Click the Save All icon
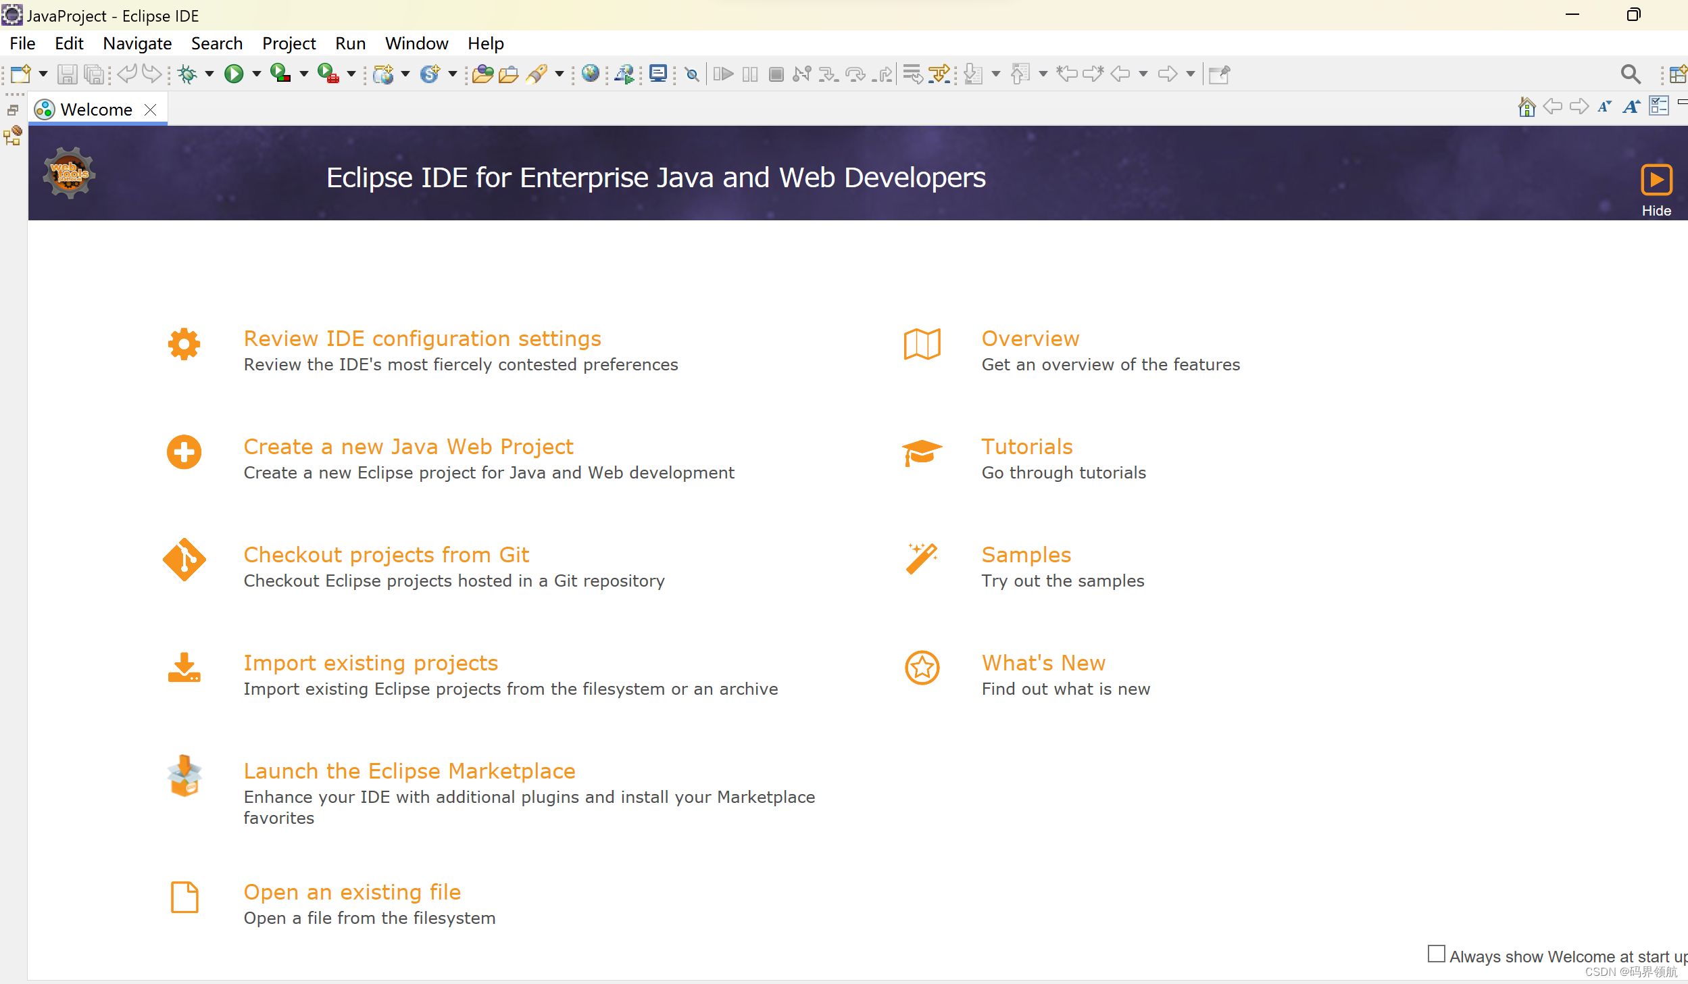The image size is (1688, 984). pyautogui.click(x=95, y=74)
